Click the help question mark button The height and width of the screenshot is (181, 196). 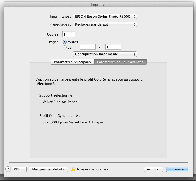pos(8,169)
